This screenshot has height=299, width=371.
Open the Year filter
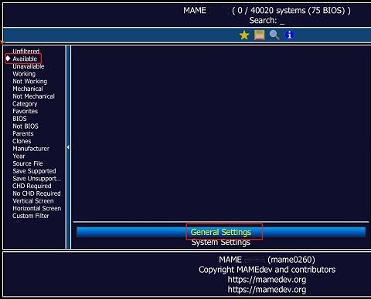19,156
